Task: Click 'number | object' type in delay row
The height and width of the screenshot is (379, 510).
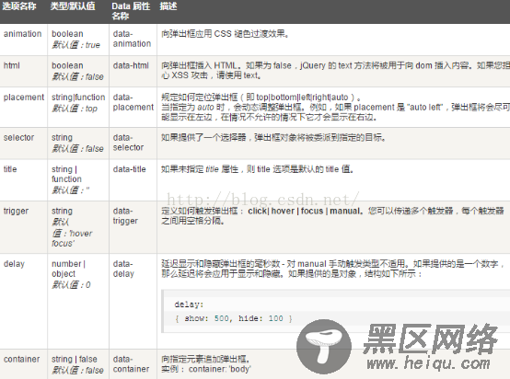Action: [x=68, y=269]
